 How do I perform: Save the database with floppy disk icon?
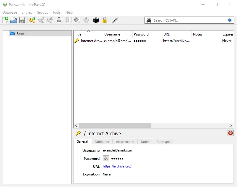point(22,20)
